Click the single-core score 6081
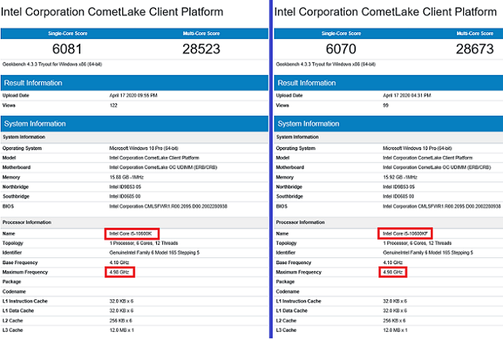503x340 pixels. (x=67, y=49)
